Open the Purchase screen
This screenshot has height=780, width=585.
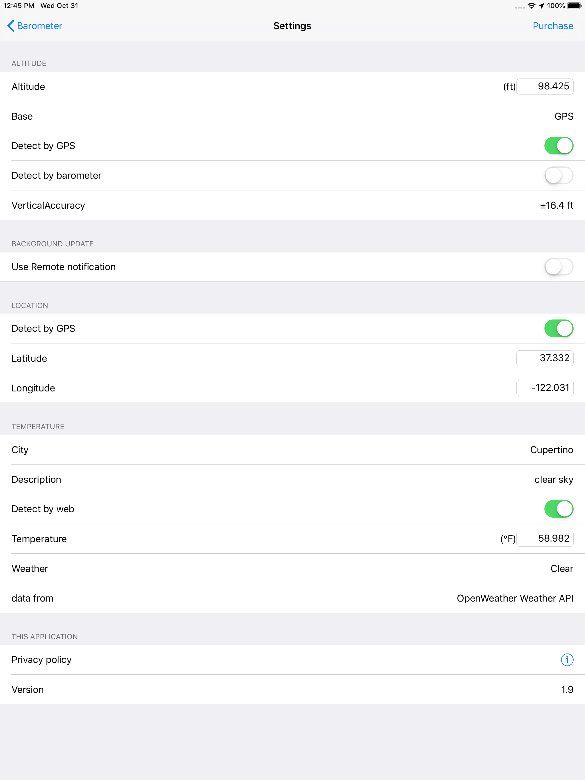tap(552, 26)
